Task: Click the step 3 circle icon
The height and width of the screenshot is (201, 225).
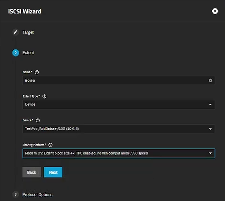Action: tap(15, 194)
